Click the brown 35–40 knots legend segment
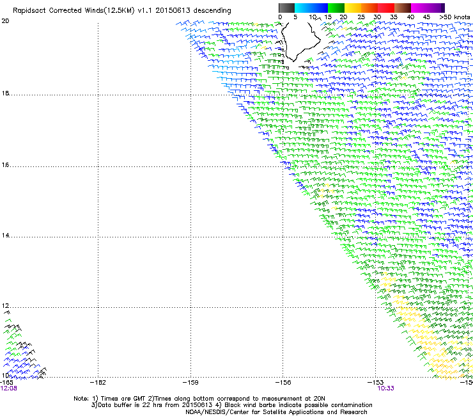The width and height of the screenshot is (473, 416). pyautogui.click(x=403, y=8)
